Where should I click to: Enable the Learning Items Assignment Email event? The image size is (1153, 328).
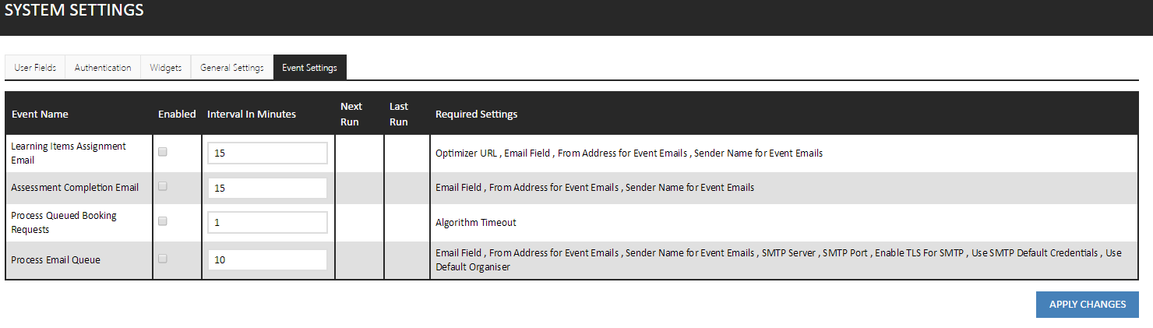pyautogui.click(x=163, y=153)
